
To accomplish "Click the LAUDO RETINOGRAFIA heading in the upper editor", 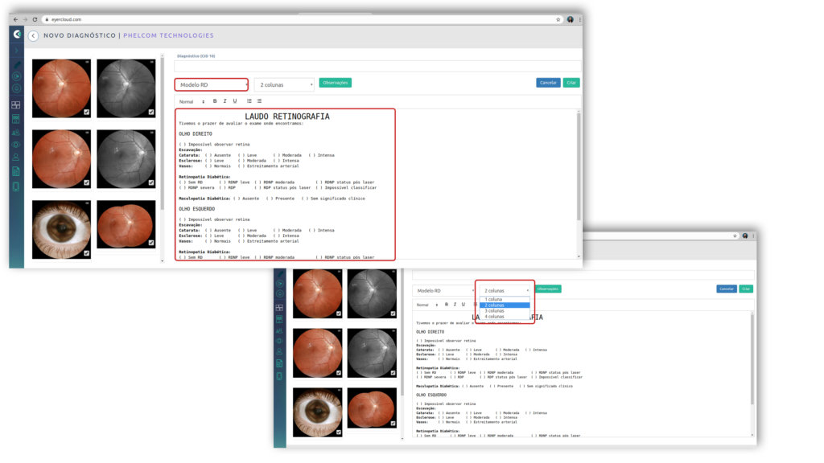I will tap(287, 117).
